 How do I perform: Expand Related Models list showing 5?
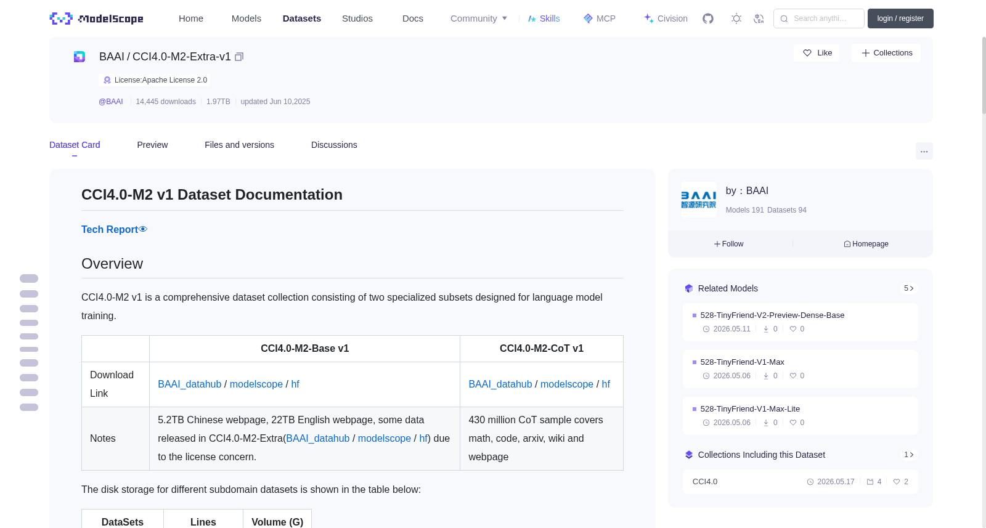(x=908, y=288)
